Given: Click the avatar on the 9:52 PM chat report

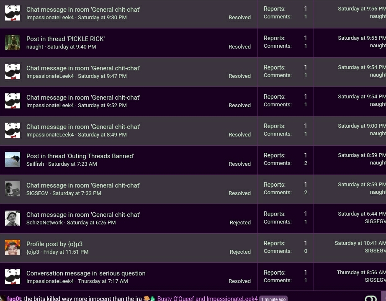Looking at the screenshot, I should [x=13, y=101].
